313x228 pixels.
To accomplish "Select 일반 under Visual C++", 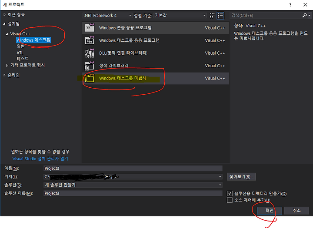I will pos(20,46).
